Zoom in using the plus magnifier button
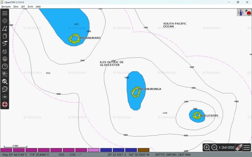252x157 pixels. 207,148
